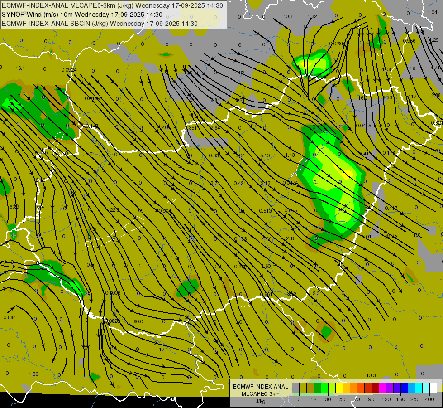
Task: Select the white swatch at legend end
Action: pos(433,388)
